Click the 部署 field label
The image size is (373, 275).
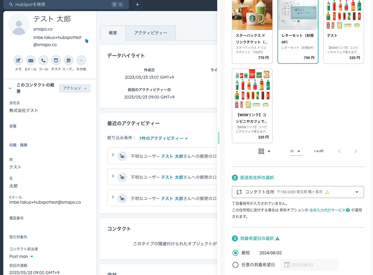coord(13,126)
